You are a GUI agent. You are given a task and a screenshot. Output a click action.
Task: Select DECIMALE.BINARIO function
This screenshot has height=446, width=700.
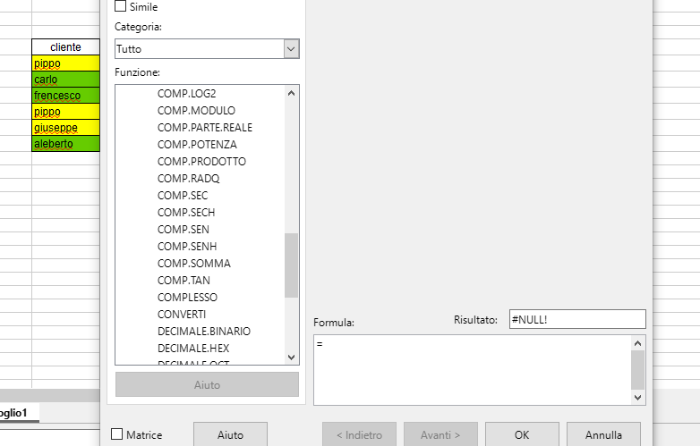tap(204, 332)
